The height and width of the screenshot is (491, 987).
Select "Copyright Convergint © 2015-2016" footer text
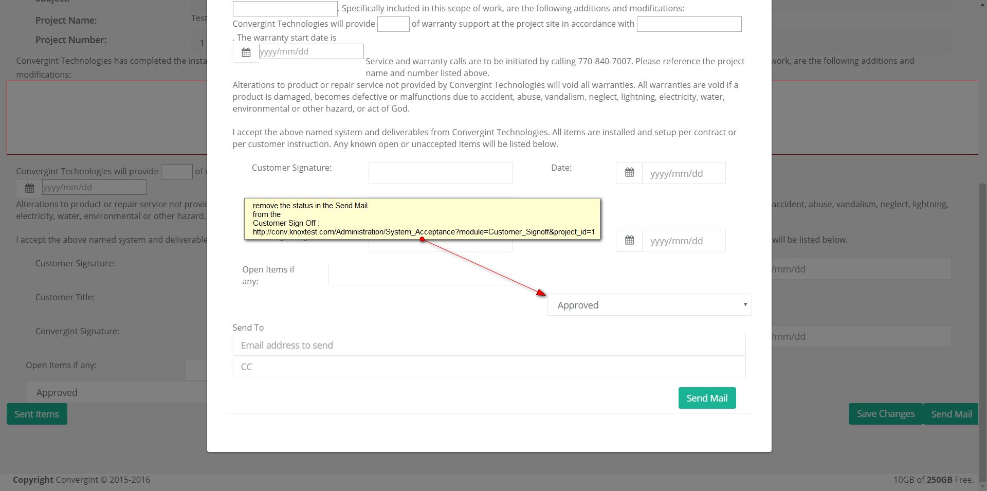tap(82, 480)
